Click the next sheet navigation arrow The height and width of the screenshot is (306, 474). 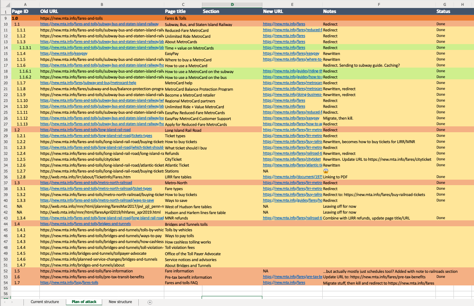[x=12, y=302]
